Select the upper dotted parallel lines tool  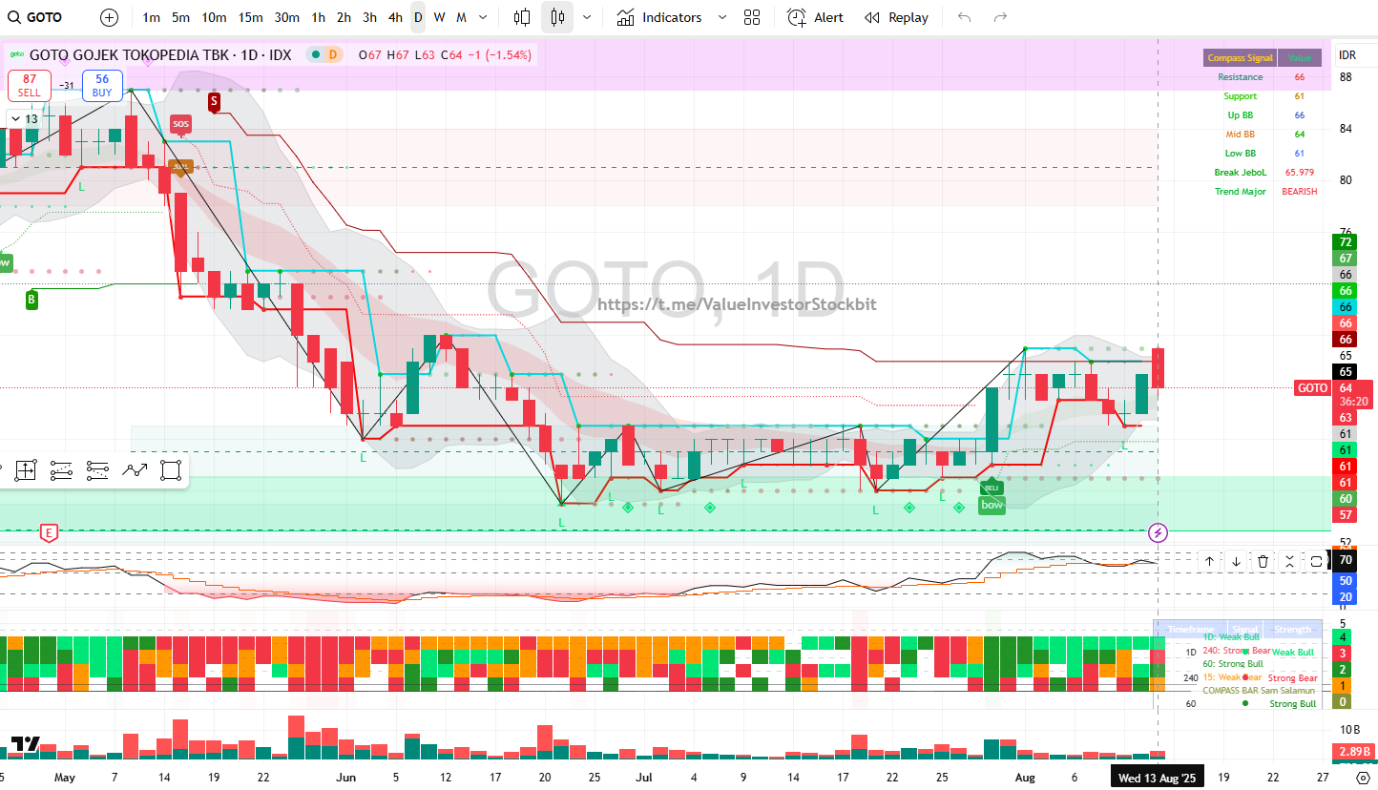coord(61,469)
